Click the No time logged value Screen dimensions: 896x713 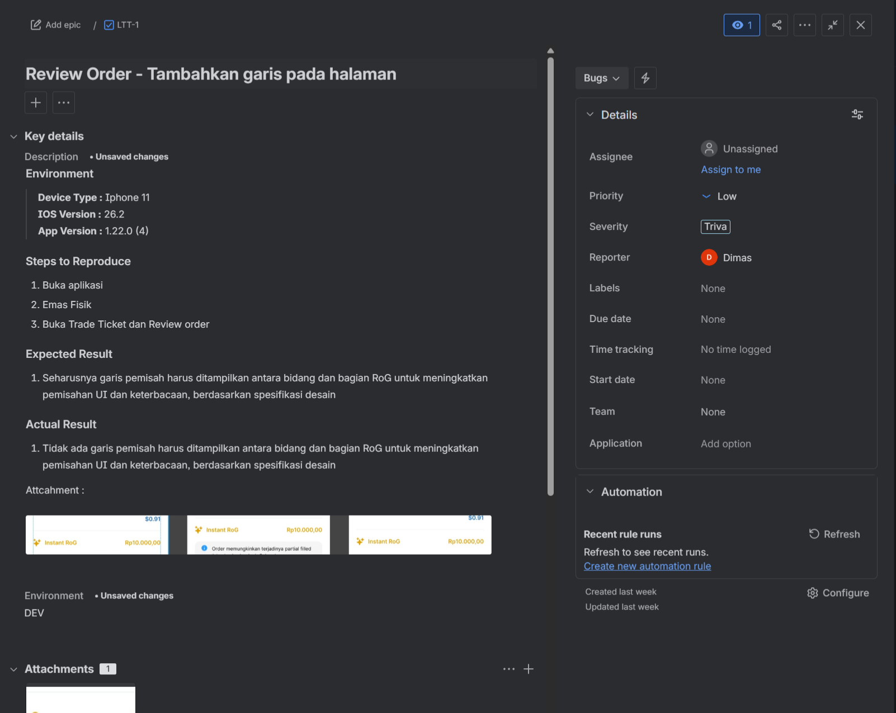[x=736, y=350]
